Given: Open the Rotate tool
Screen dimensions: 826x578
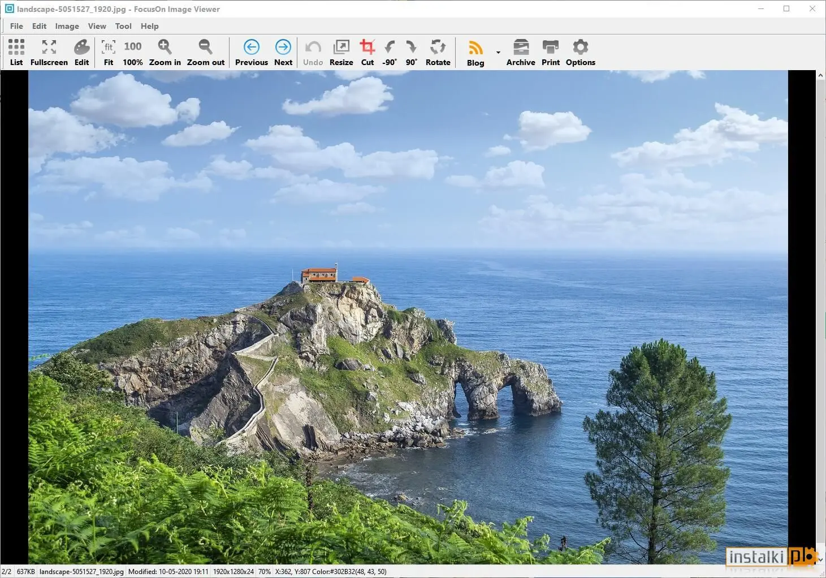Looking at the screenshot, I should (x=438, y=53).
